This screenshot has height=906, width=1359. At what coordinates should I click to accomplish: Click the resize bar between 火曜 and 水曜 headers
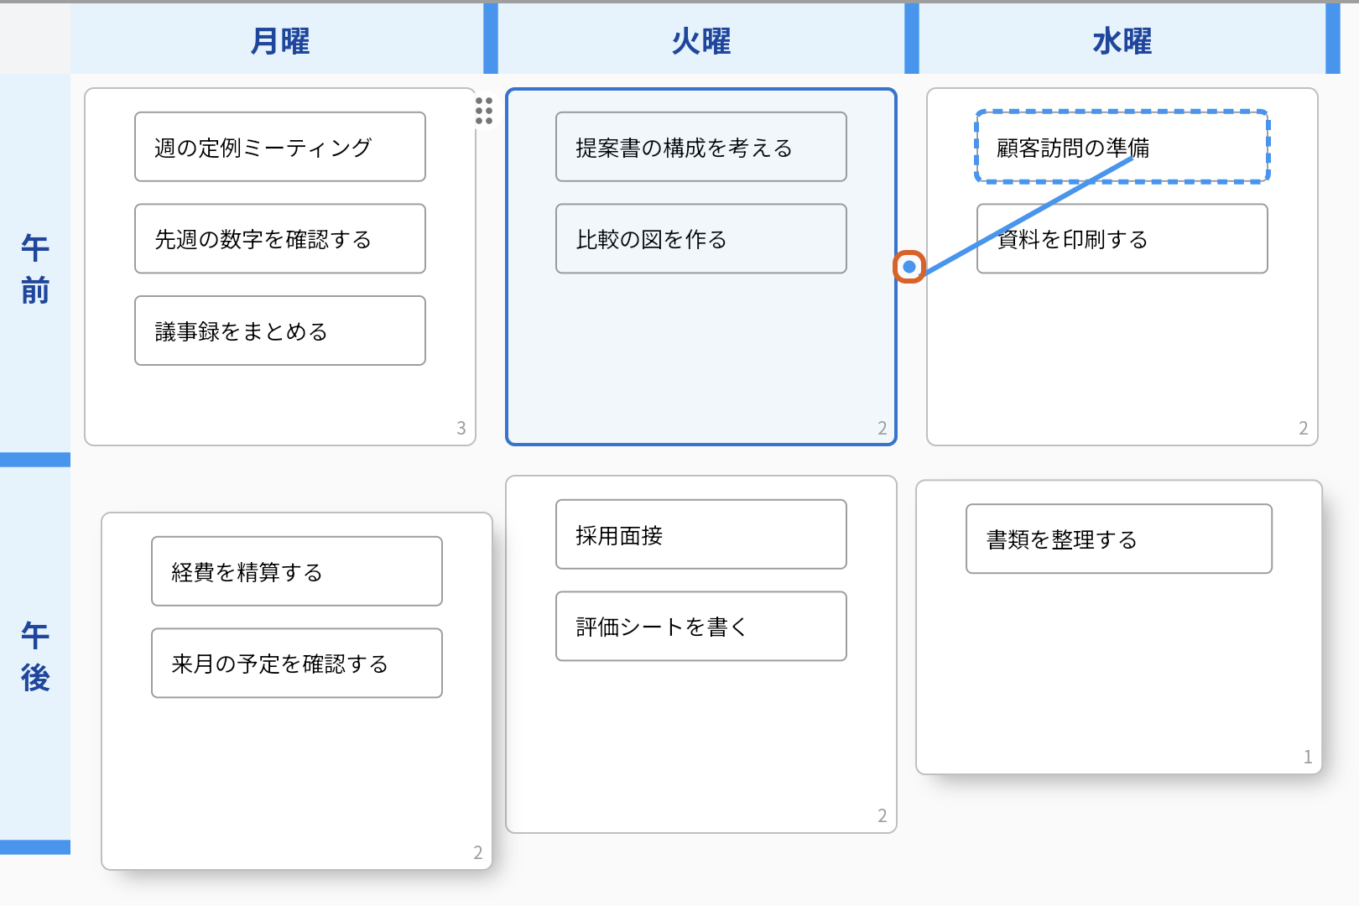(x=912, y=39)
